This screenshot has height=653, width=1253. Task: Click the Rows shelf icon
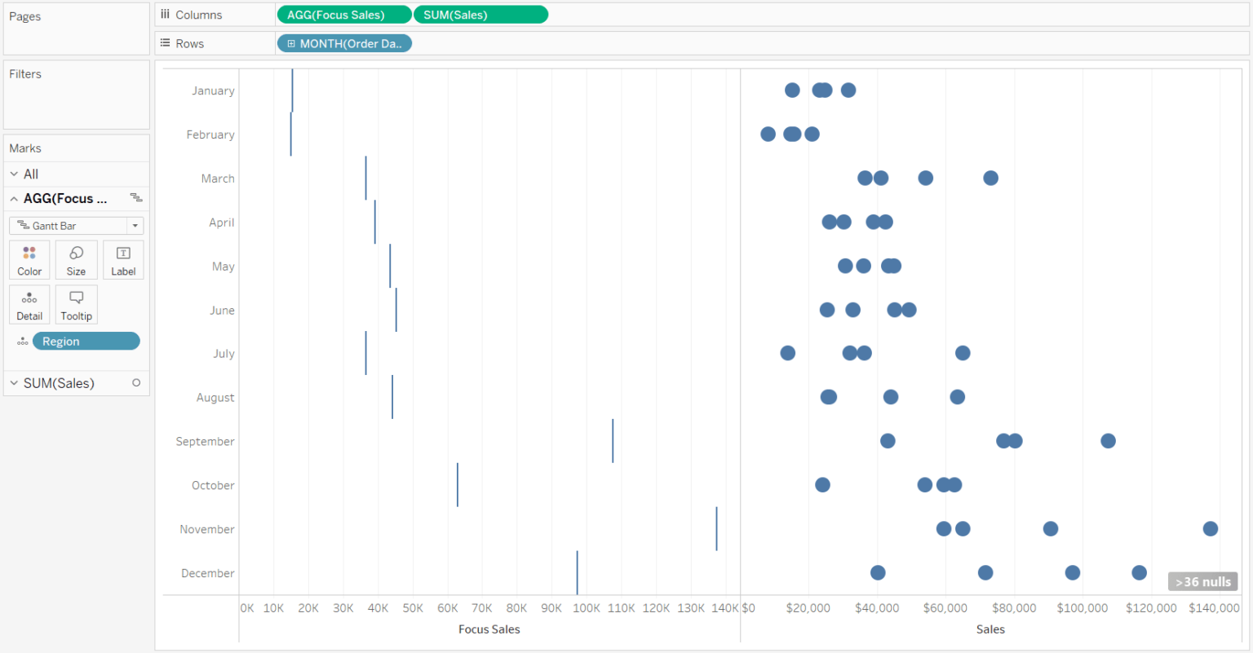click(166, 43)
